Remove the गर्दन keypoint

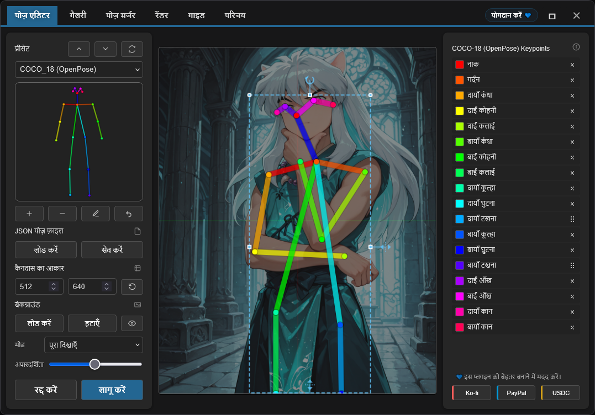click(x=572, y=81)
